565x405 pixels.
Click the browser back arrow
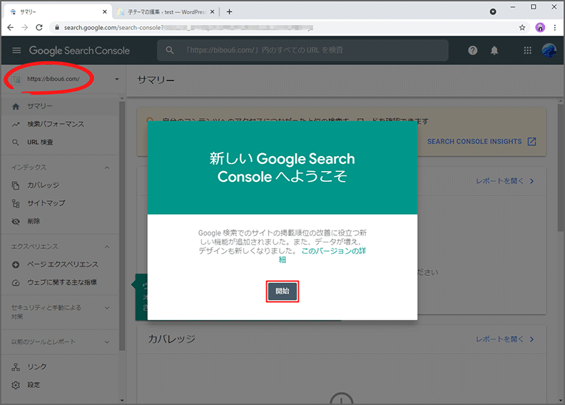point(11,27)
